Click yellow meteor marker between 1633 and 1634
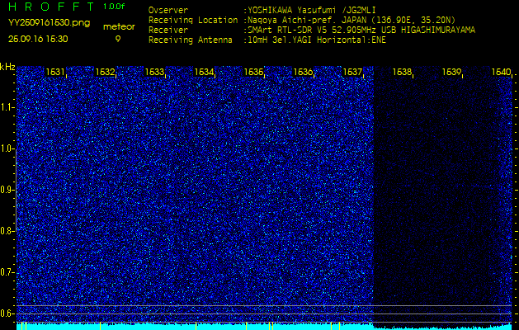This screenshot has height=330, width=519. pyautogui.click(x=196, y=325)
